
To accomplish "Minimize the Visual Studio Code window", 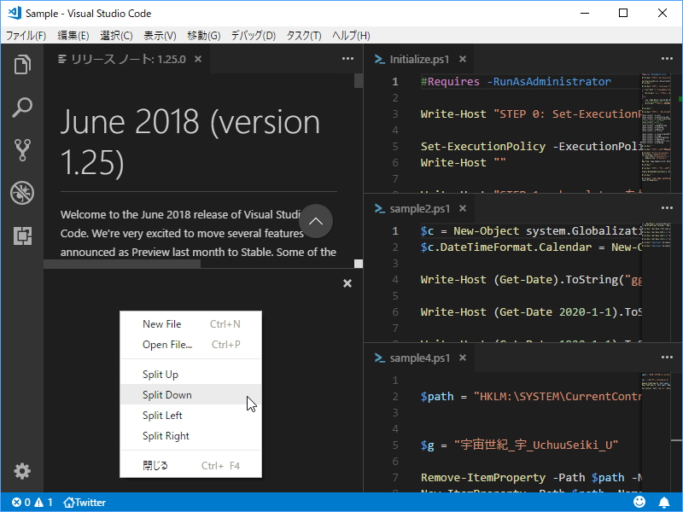I will coord(585,13).
